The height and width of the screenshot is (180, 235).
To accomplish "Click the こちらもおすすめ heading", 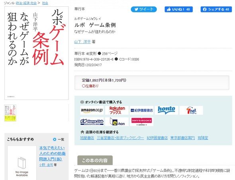I will click(x=20, y=139).
